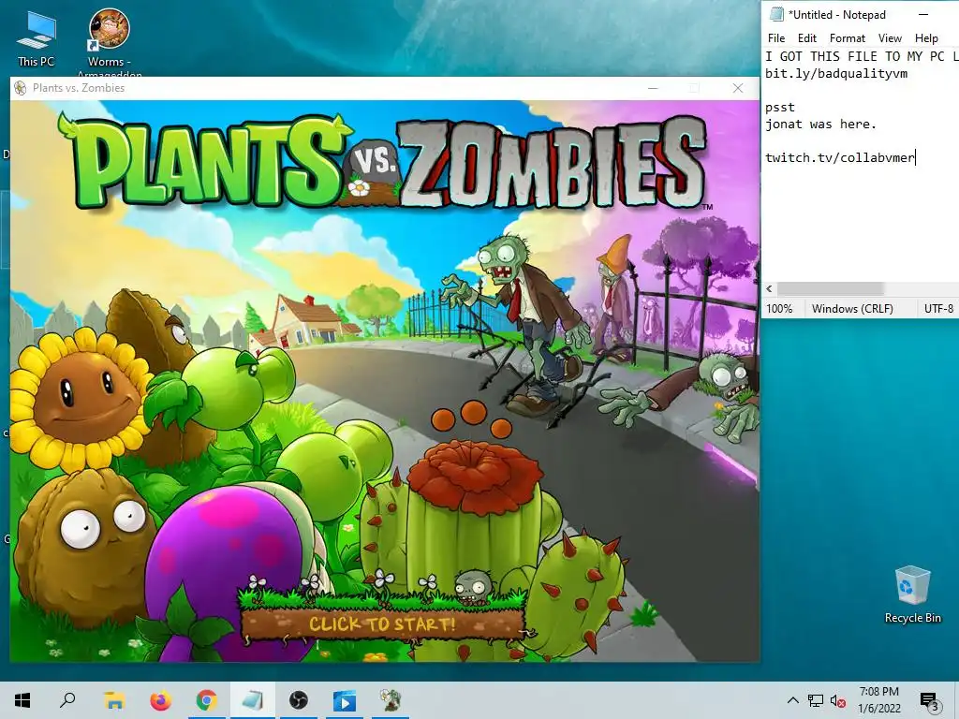Open the media player taskbar icon
The height and width of the screenshot is (719, 959).
pyautogui.click(x=345, y=700)
